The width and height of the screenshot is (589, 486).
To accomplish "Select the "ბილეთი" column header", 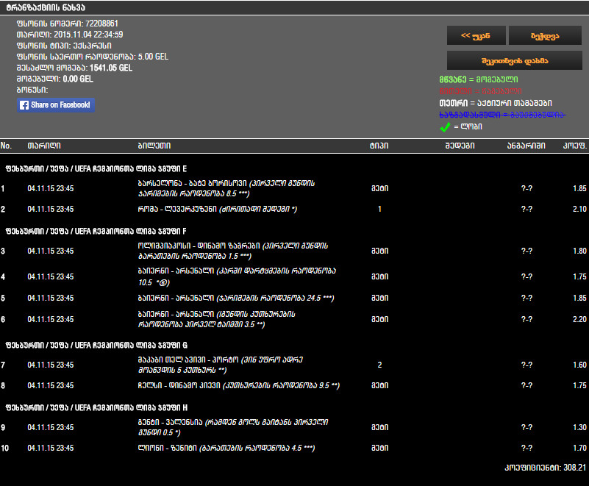I will tap(154, 146).
